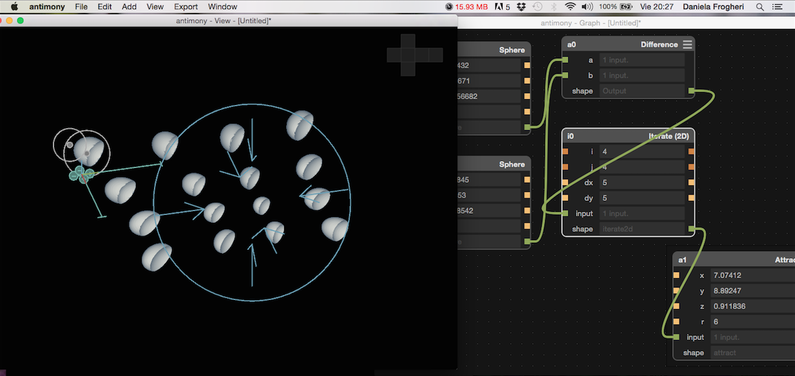795x376 pixels.
Task: Click the Iterate node 'input' connection port
Action: (x=565, y=214)
